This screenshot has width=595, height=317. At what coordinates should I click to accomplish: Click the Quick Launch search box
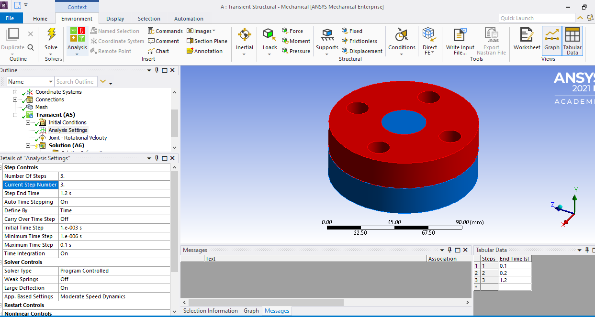[537, 18]
